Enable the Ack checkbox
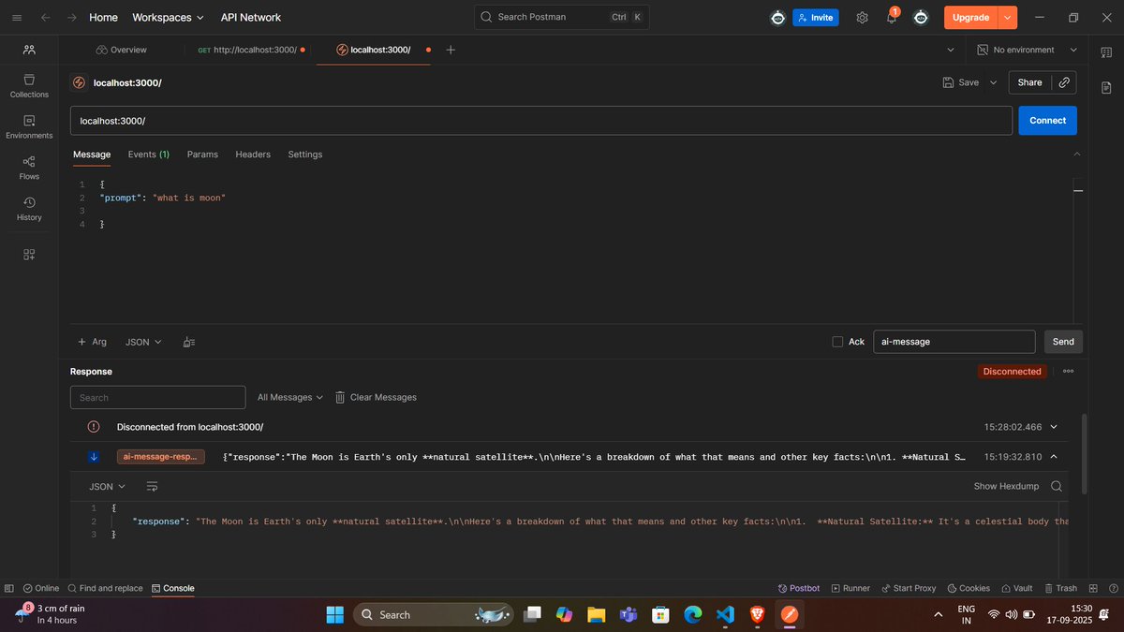Viewport: 1124px width, 632px height. click(837, 342)
